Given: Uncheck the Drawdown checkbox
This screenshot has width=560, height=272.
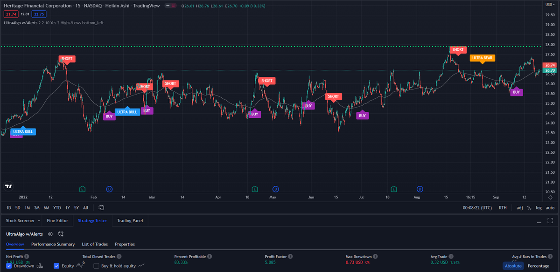Looking at the screenshot, I should [x=9, y=266].
